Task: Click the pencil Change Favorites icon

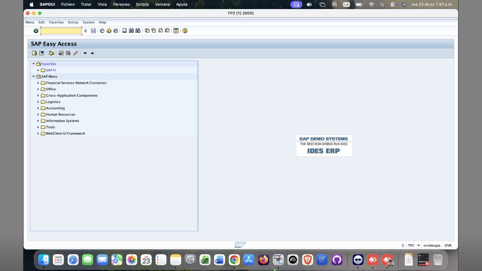Action: pos(75,53)
